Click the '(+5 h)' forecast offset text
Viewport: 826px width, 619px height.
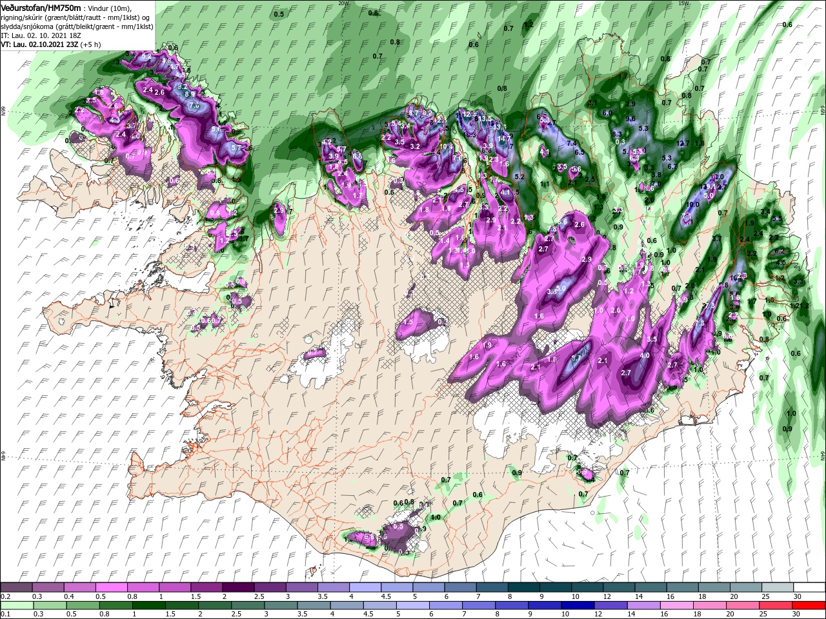[x=92, y=45]
